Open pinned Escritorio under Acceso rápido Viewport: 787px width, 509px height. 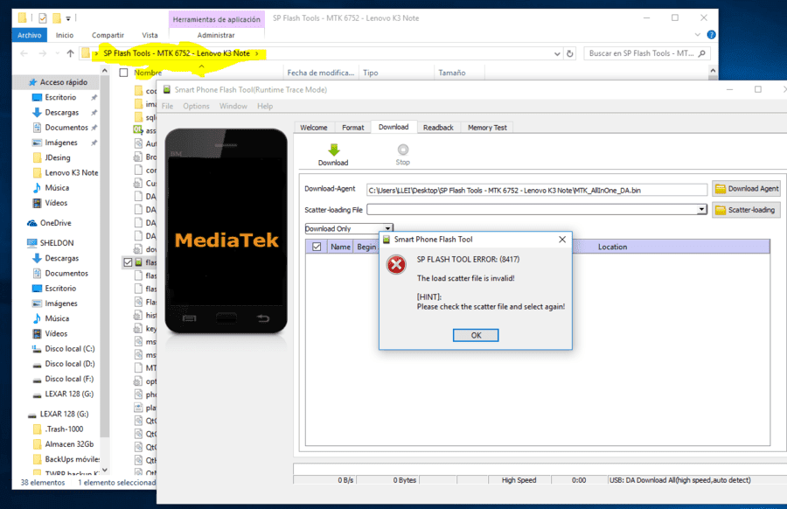pyautogui.click(x=60, y=97)
